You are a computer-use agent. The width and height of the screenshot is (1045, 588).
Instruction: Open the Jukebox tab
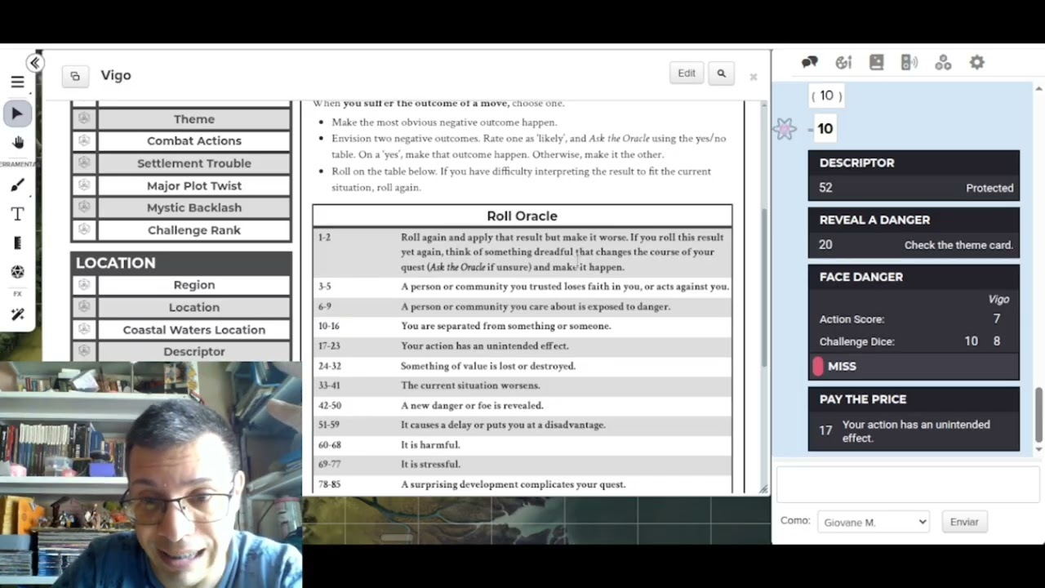pyautogui.click(x=909, y=63)
